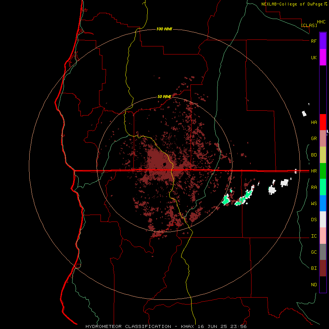Click the [CLAS] units label
This screenshot has height=329, width=329.
[309, 25]
